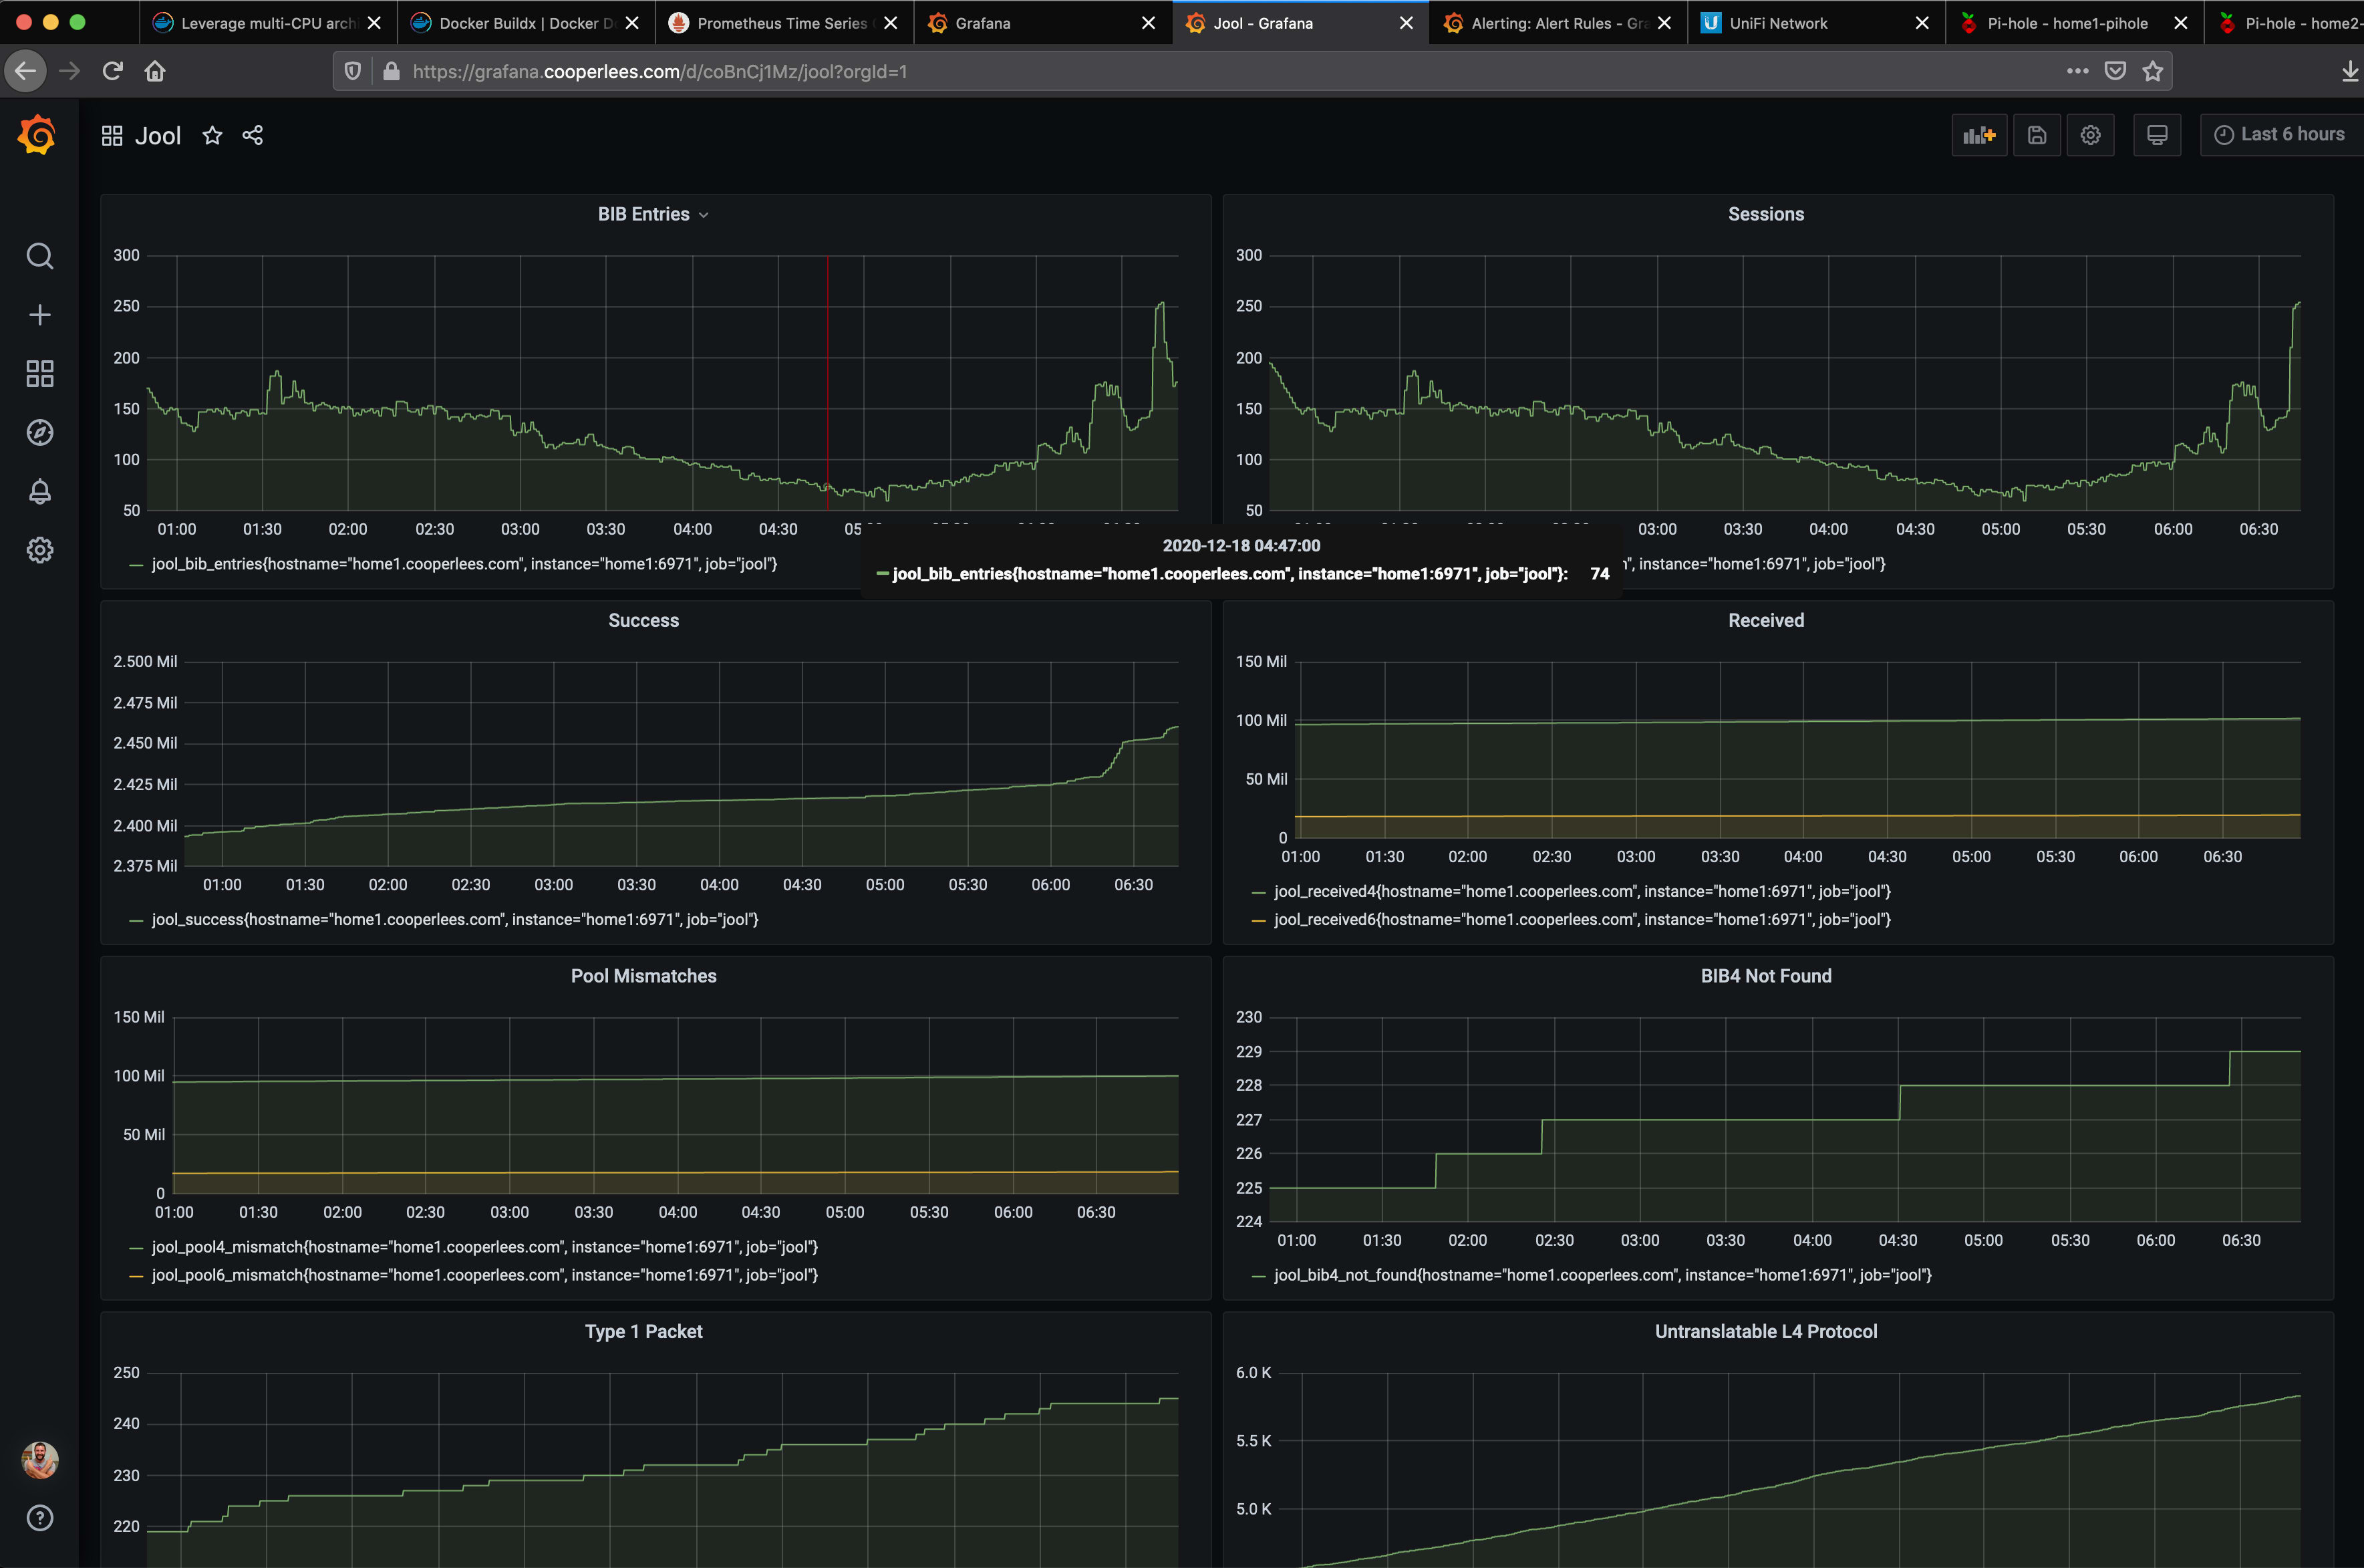This screenshot has width=2364, height=1568.
Task: Star the Jool dashboard as favorite
Action: [212, 135]
